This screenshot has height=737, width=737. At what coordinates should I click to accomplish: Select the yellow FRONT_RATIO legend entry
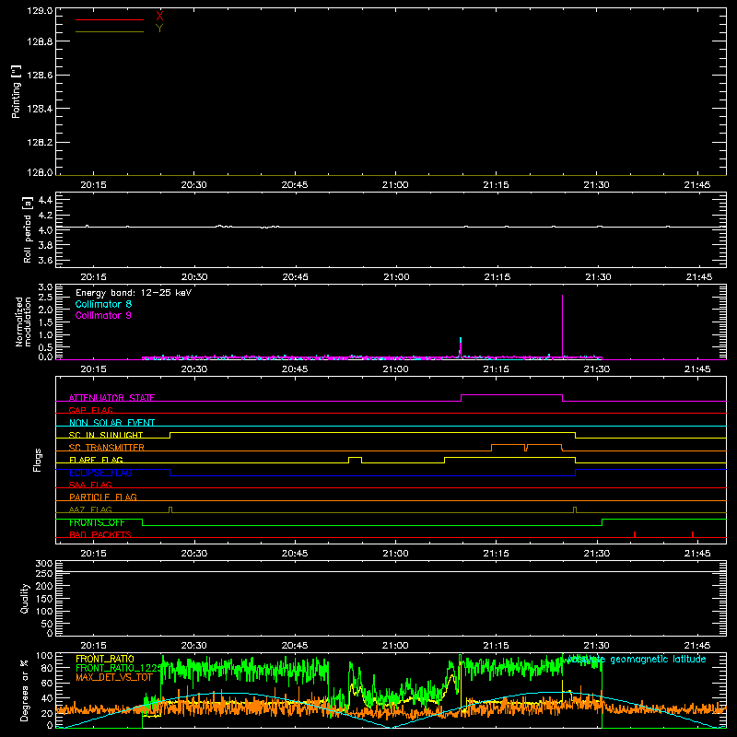(105, 659)
